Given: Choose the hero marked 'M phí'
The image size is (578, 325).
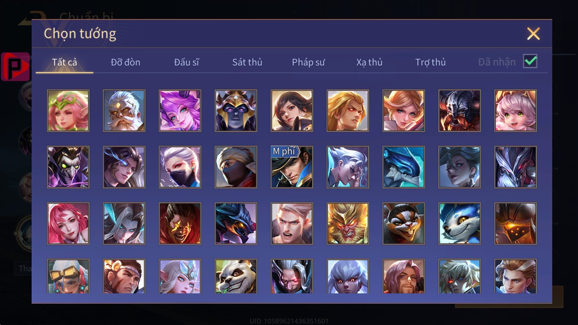Looking at the screenshot, I should click(x=292, y=167).
